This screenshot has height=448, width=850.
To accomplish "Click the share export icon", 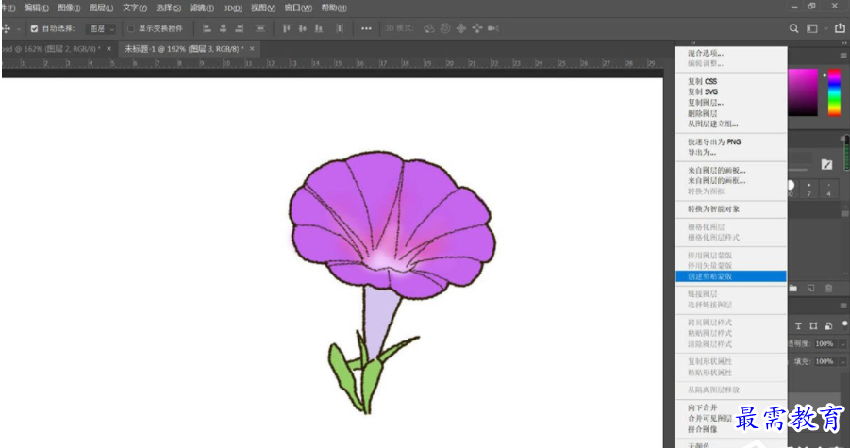I will (x=840, y=28).
